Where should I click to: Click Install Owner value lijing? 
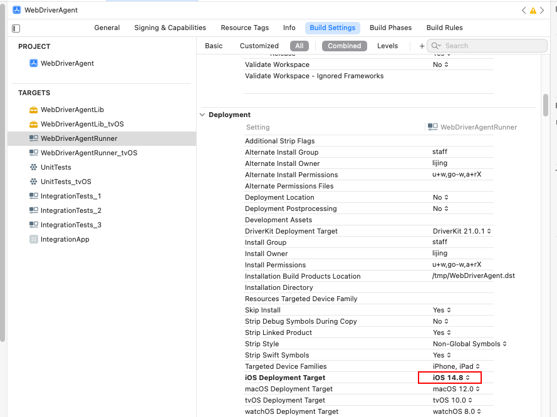(440, 254)
